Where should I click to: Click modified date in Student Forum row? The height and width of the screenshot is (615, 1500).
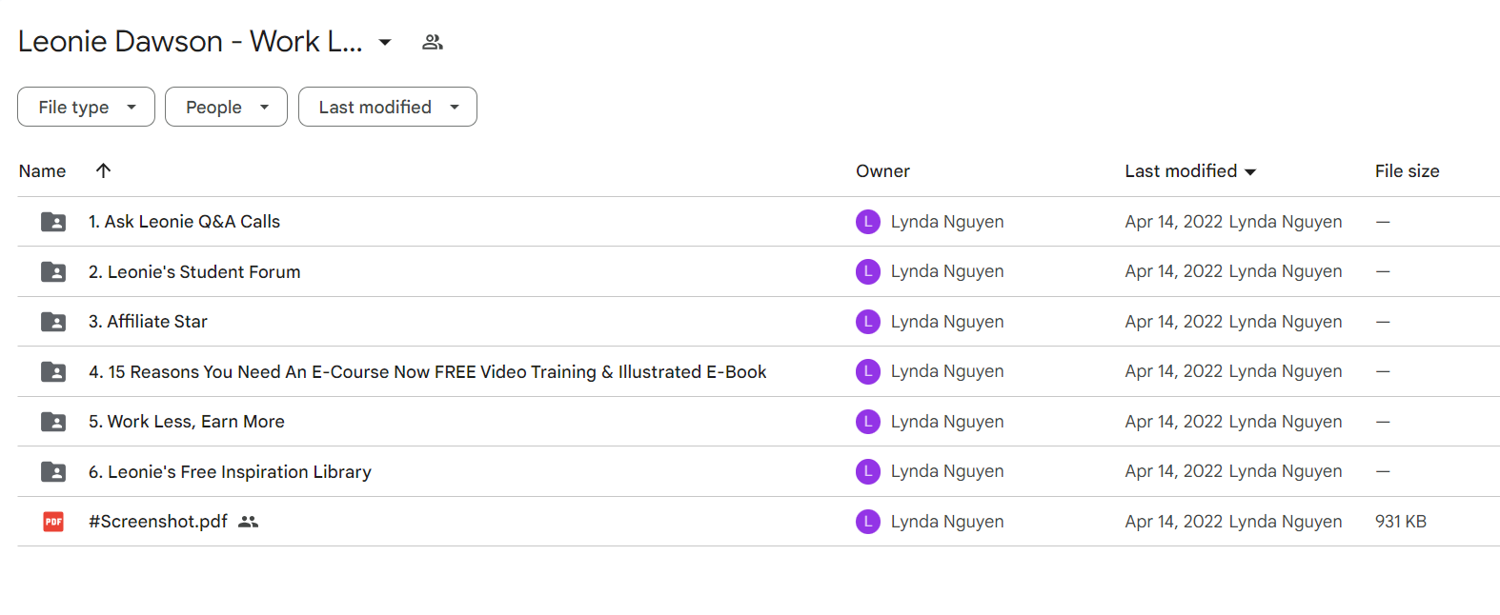point(1174,271)
